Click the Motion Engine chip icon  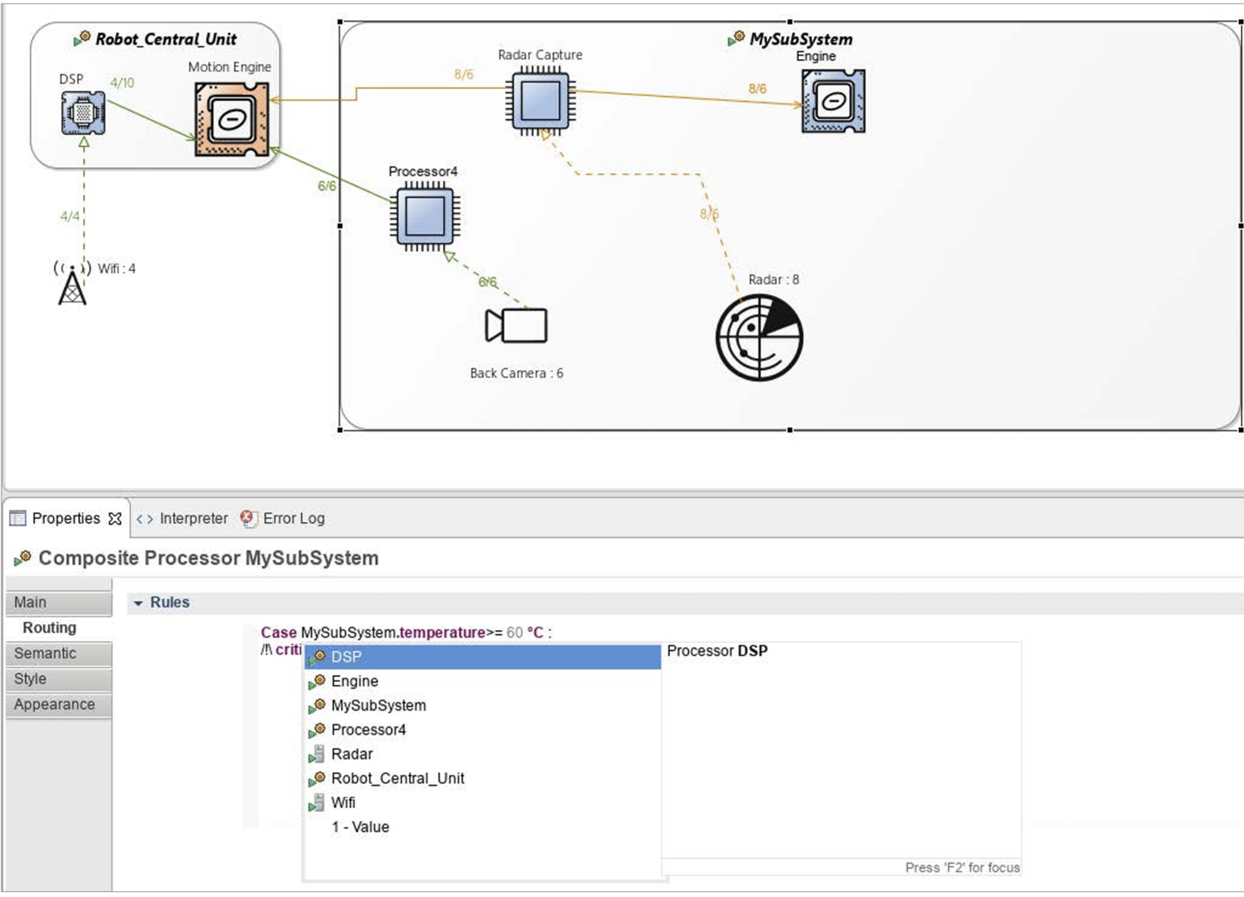tap(232, 119)
